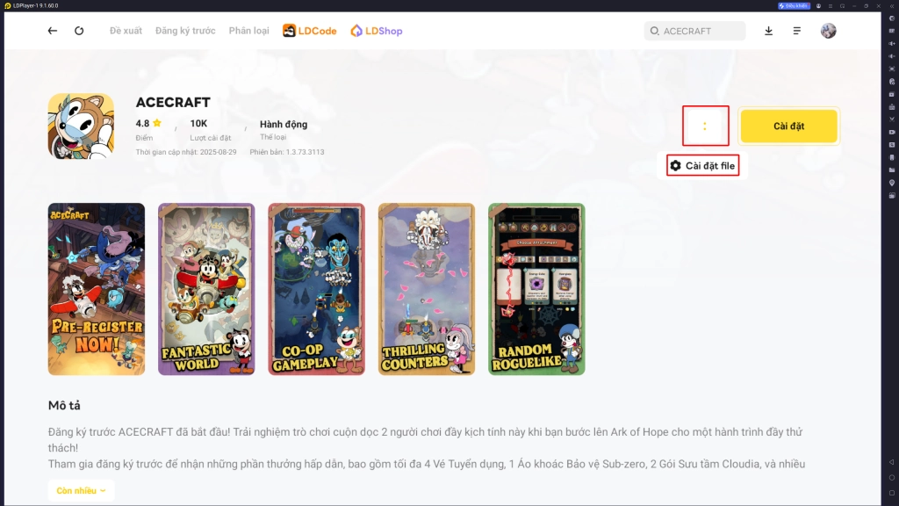899x506 pixels.
Task: Click the gear icon beside Cài đặt file
Action: click(675, 166)
